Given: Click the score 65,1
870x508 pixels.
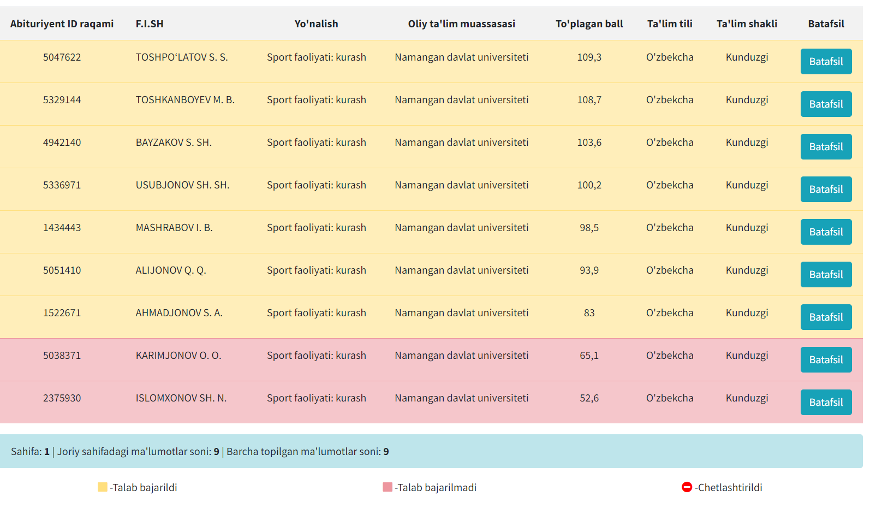Looking at the screenshot, I should click(589, 356).
